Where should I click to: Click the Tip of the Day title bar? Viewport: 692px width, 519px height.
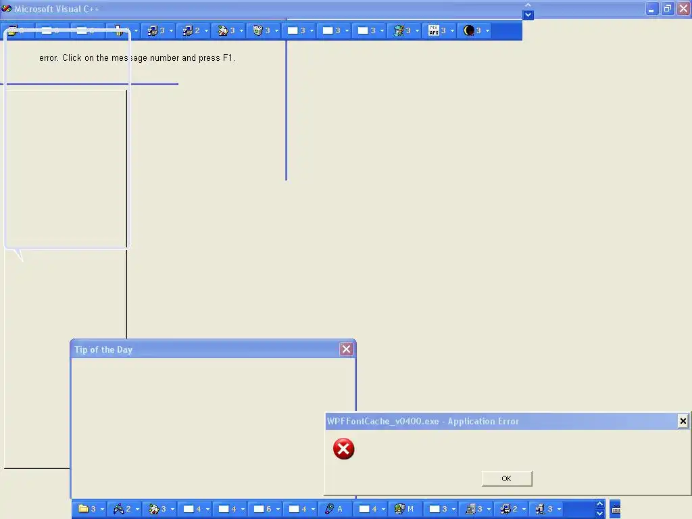coord(213,349)
